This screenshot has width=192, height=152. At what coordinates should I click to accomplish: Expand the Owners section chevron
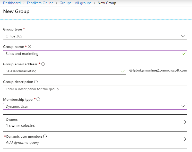(185, 122)
